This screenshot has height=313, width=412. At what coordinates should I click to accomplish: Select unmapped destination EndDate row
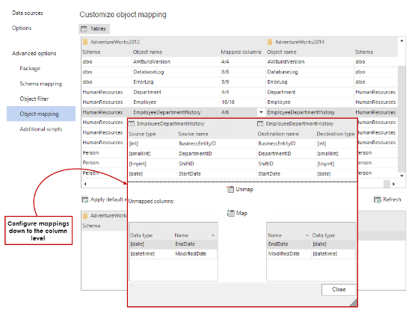tap(311, 244)
